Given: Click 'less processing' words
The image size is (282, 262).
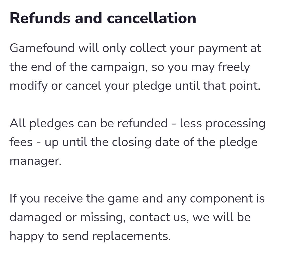Looking at the screenshot, I should (222, 124).
